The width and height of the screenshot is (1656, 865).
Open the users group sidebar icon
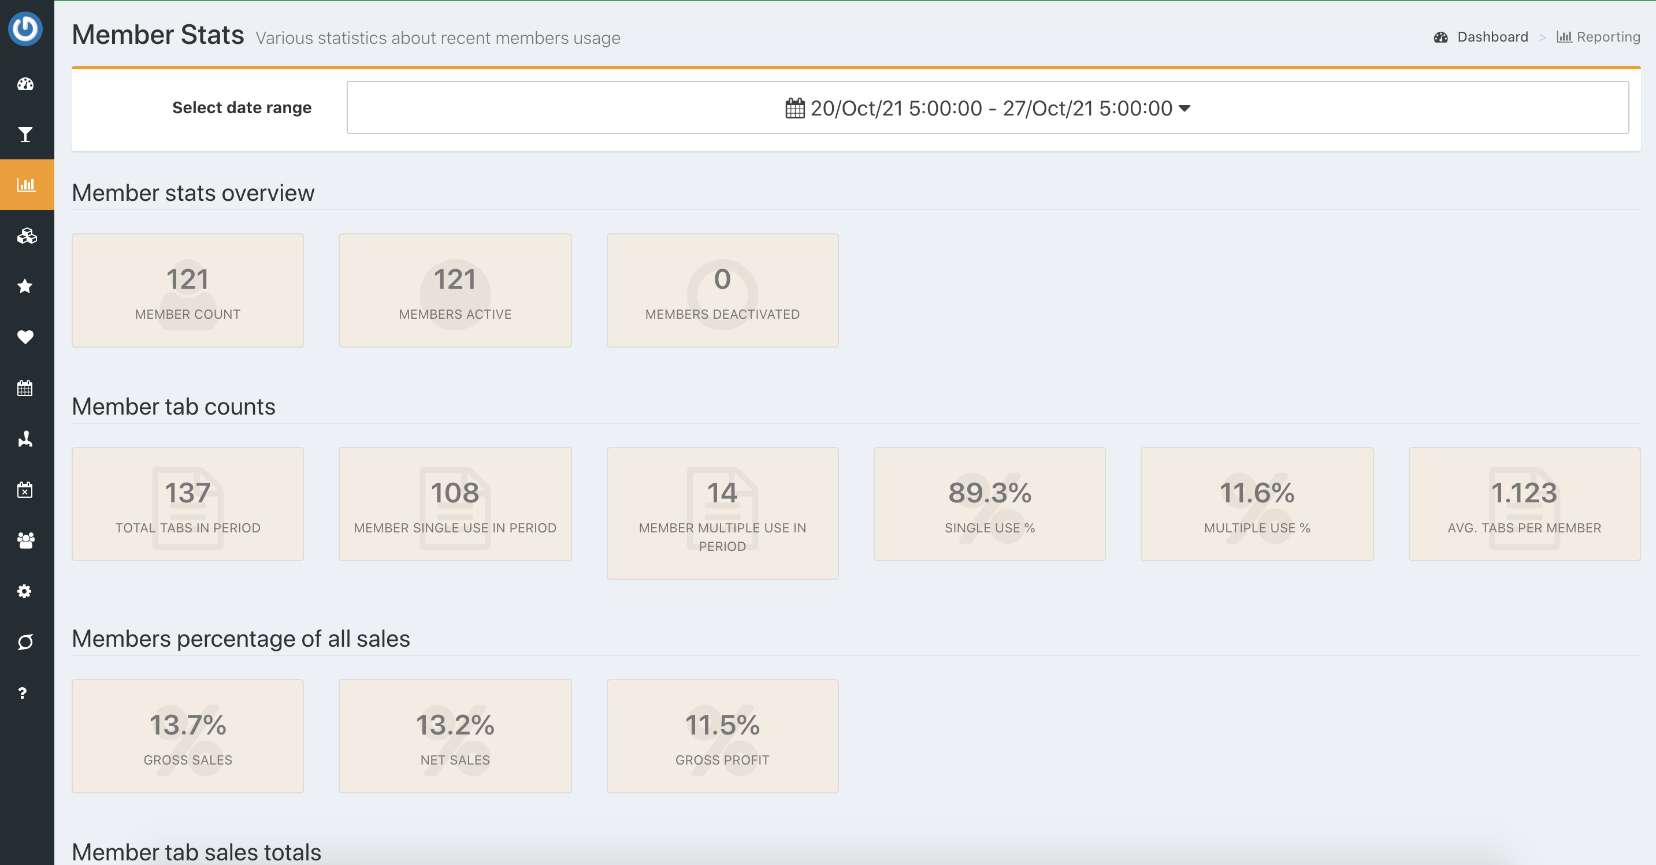click(26, 540)
